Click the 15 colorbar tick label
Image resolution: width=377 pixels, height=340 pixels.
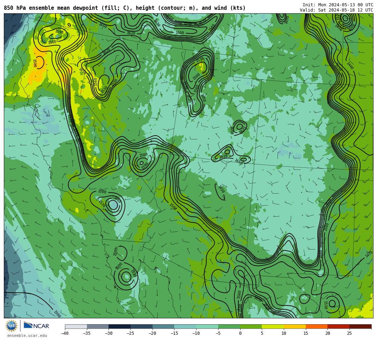click(306, 333)
